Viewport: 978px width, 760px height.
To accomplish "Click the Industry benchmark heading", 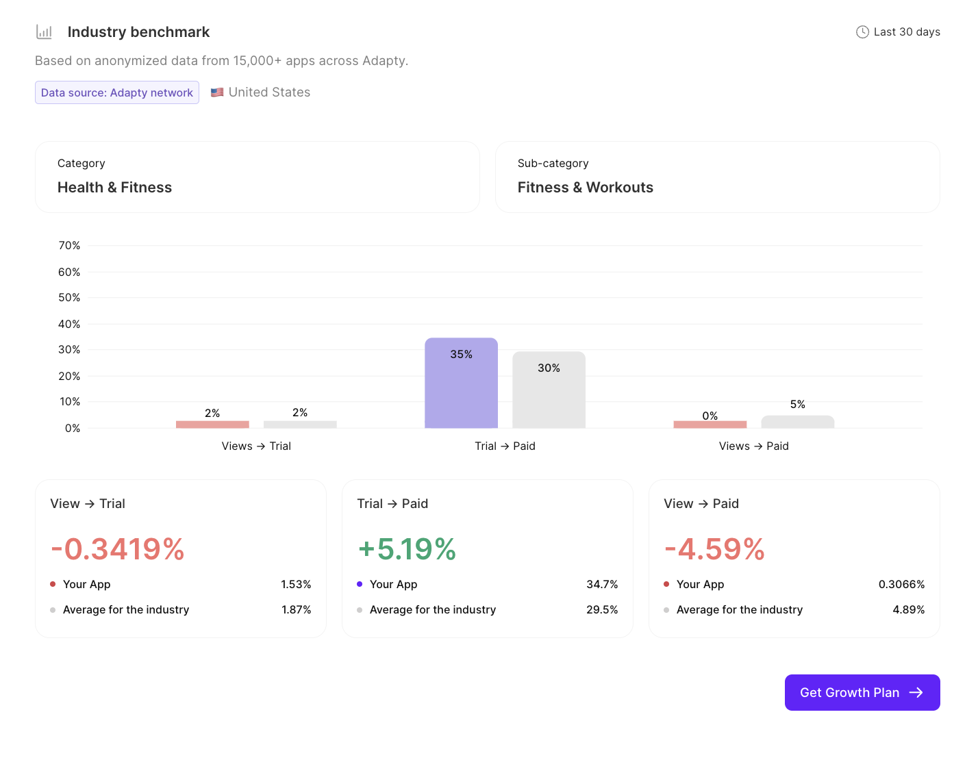I will 138,31.
